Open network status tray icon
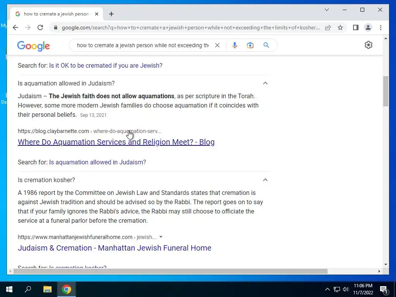The height and width of the screenshot is (297, 396). click(x=337, y=289)
